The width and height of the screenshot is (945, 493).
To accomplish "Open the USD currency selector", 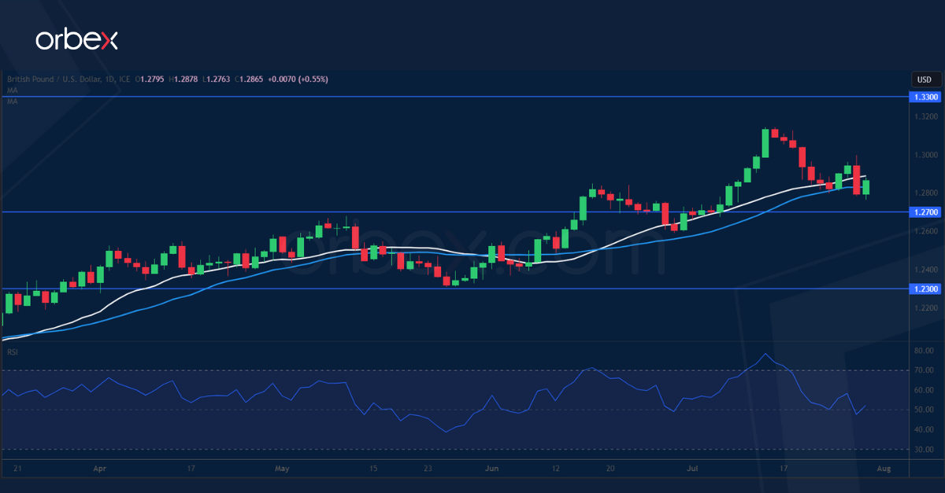I will click(x=925, y=79).
